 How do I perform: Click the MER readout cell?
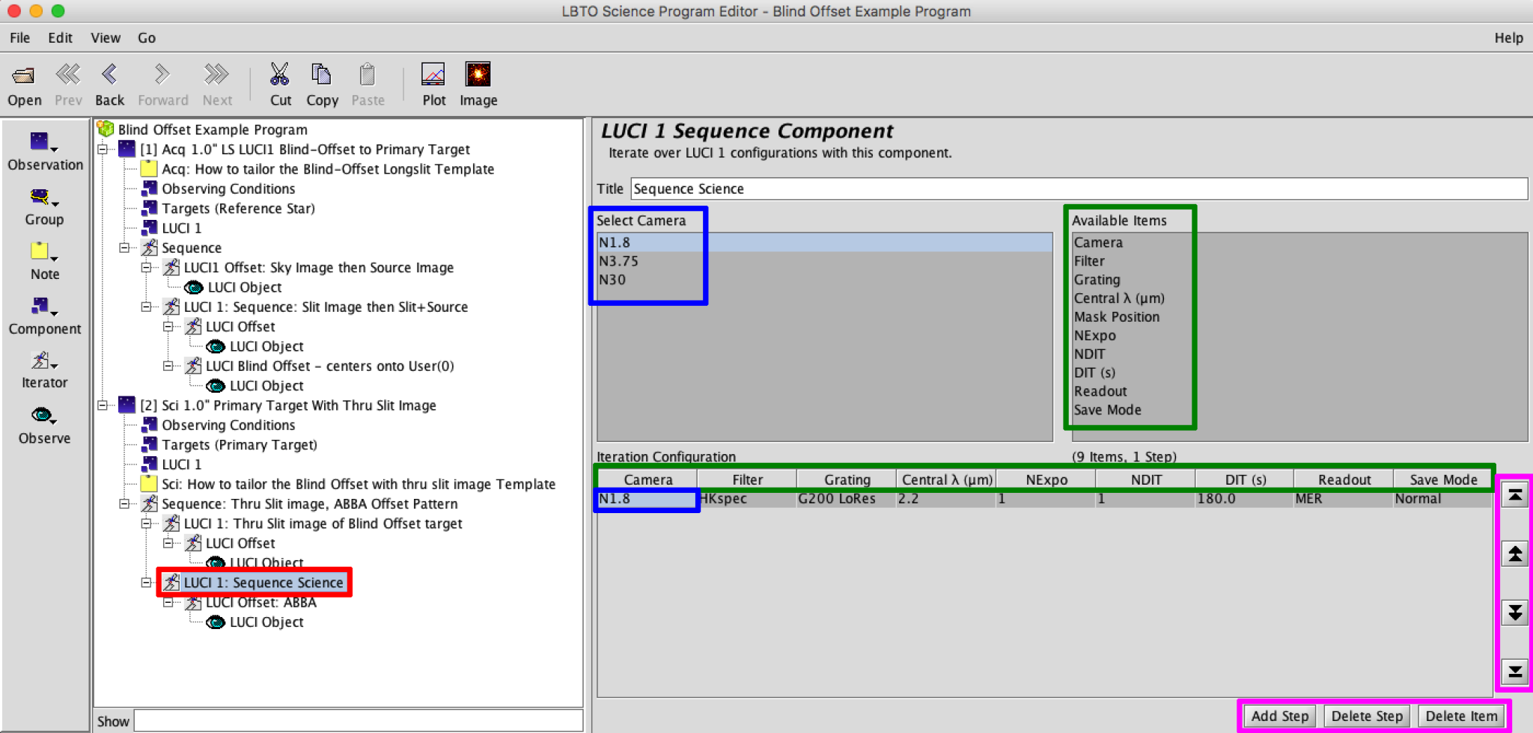point(1344,499)
